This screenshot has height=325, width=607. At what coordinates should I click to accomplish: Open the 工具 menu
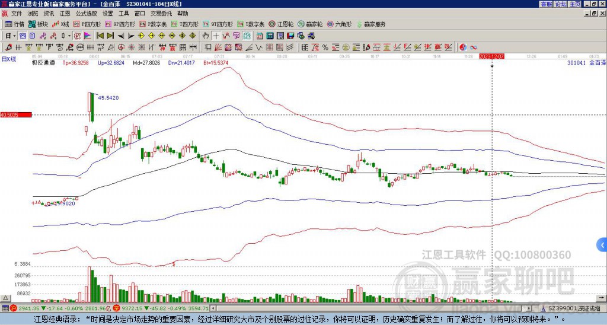124,14
